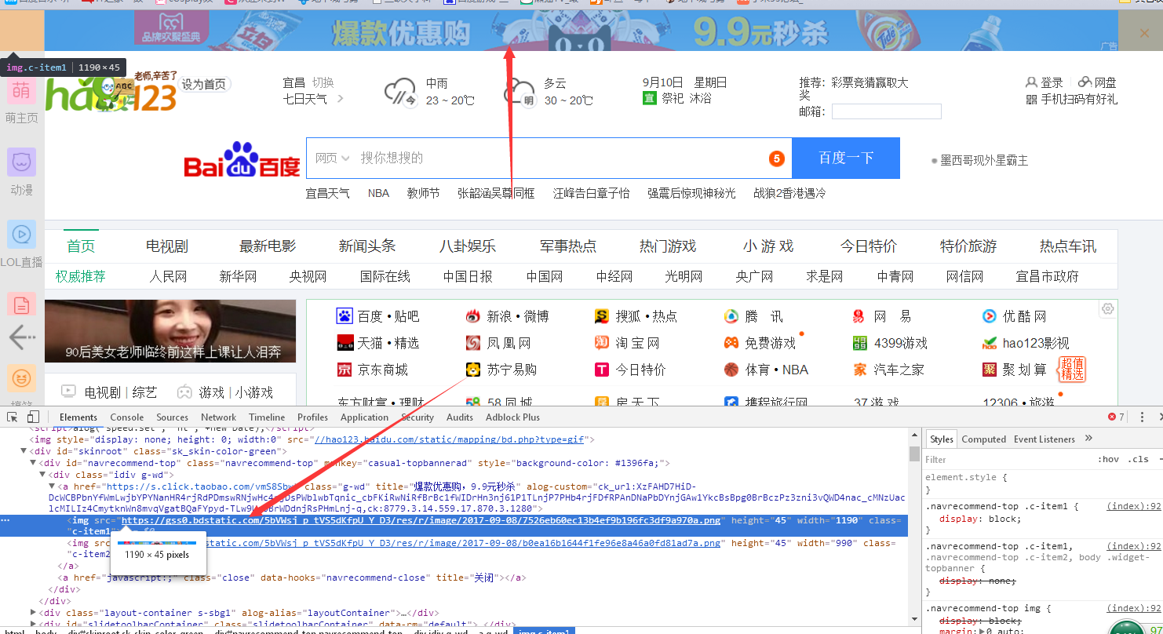Open the LOL直播 sidebar icon
1163x634 pixels.
(x=21, y=234)
